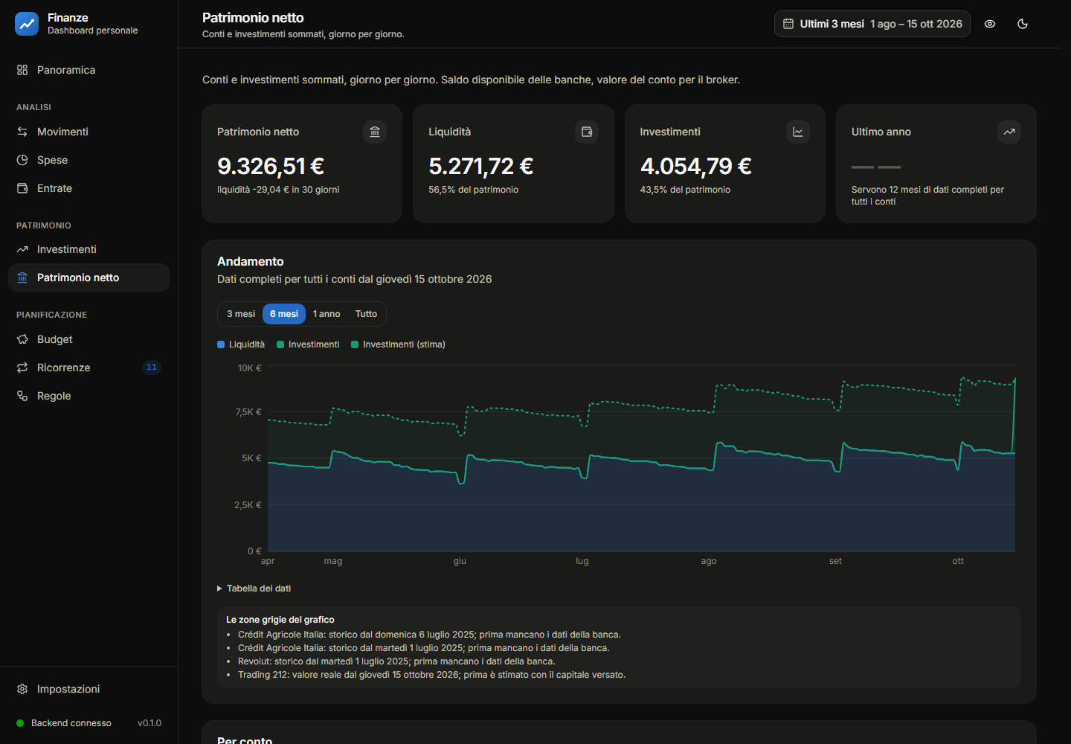This screenshot has height=744, width=1071.
Task: Click the v0.1.0 version label
Action: (149, 723)
